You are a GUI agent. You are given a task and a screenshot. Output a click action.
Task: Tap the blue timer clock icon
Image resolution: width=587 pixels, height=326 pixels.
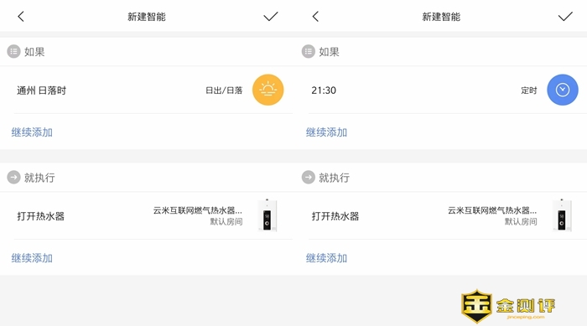563,90
